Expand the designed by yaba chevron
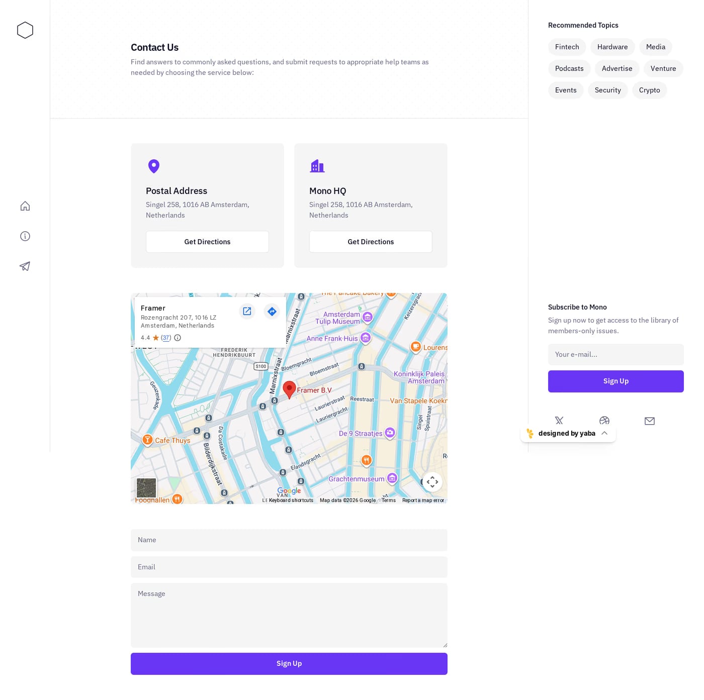 (x=604, y=433)
